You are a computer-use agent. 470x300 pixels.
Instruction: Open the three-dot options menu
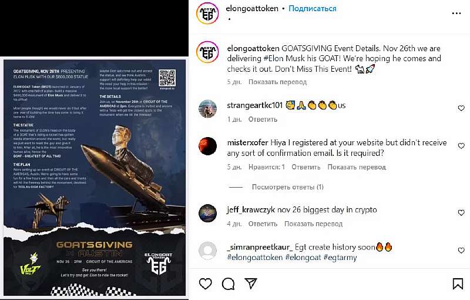click(x=456, y=13)
